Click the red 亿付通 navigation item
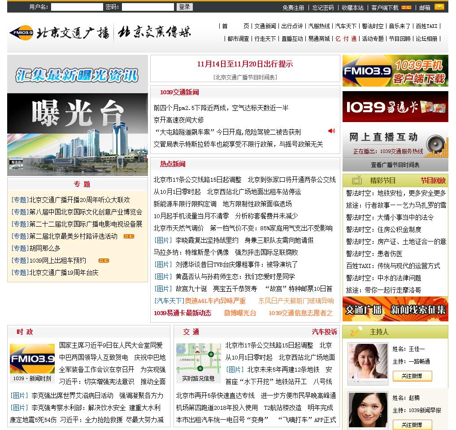 (x=346, y=39)
